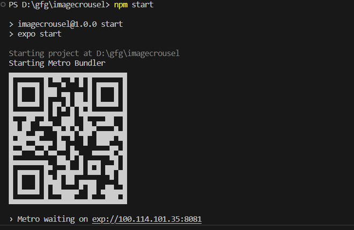Click the grey Starting project at text
Screen dimensions: 354x230
coord(50,54)
